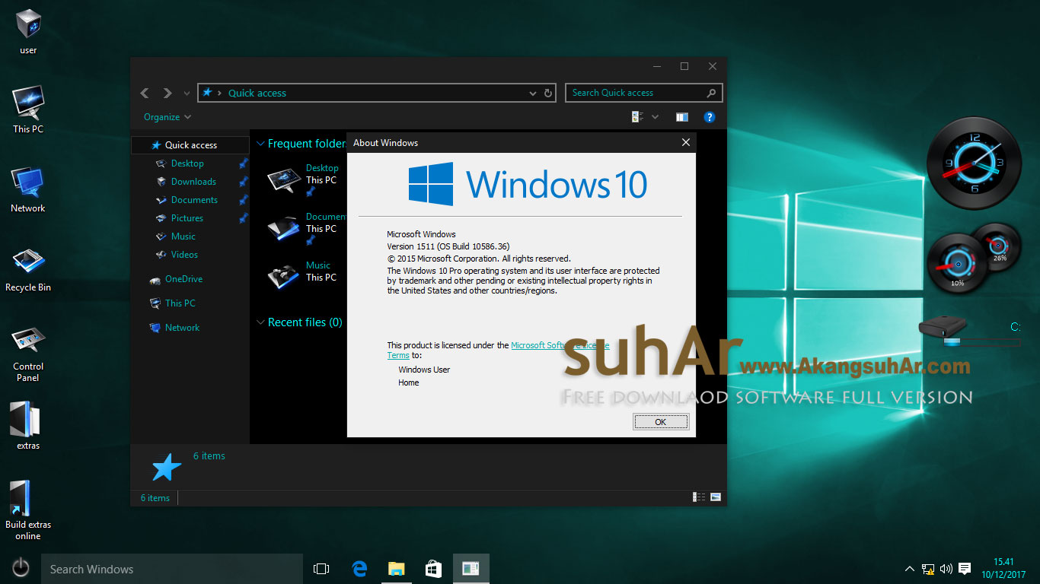Open the Music frequent folder
The height and width of the screenshot is (584, 1040).
pyautogui.click(x=305, y=277)
